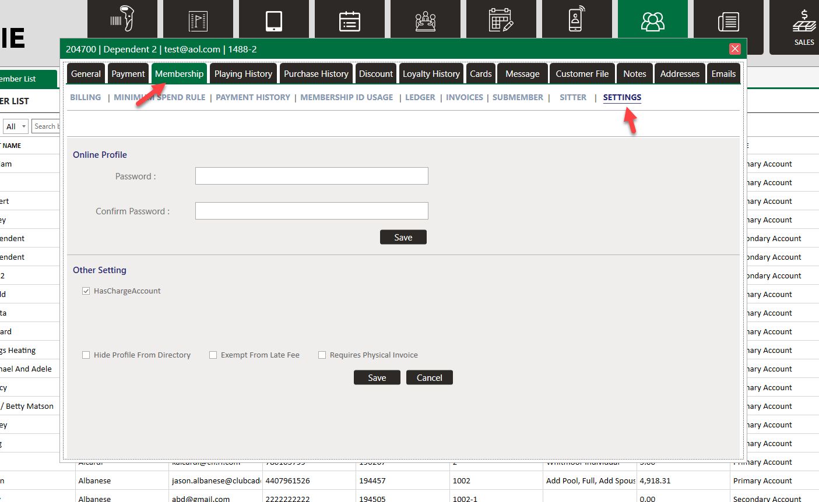This screenshot has height=502, width=819.
Task: Expand the All filter dropdown
Action: pyautogui.click(x=16, y=126)
